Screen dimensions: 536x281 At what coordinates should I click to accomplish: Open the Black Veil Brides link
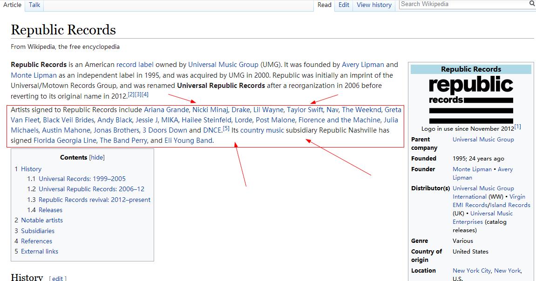(68, 120)
